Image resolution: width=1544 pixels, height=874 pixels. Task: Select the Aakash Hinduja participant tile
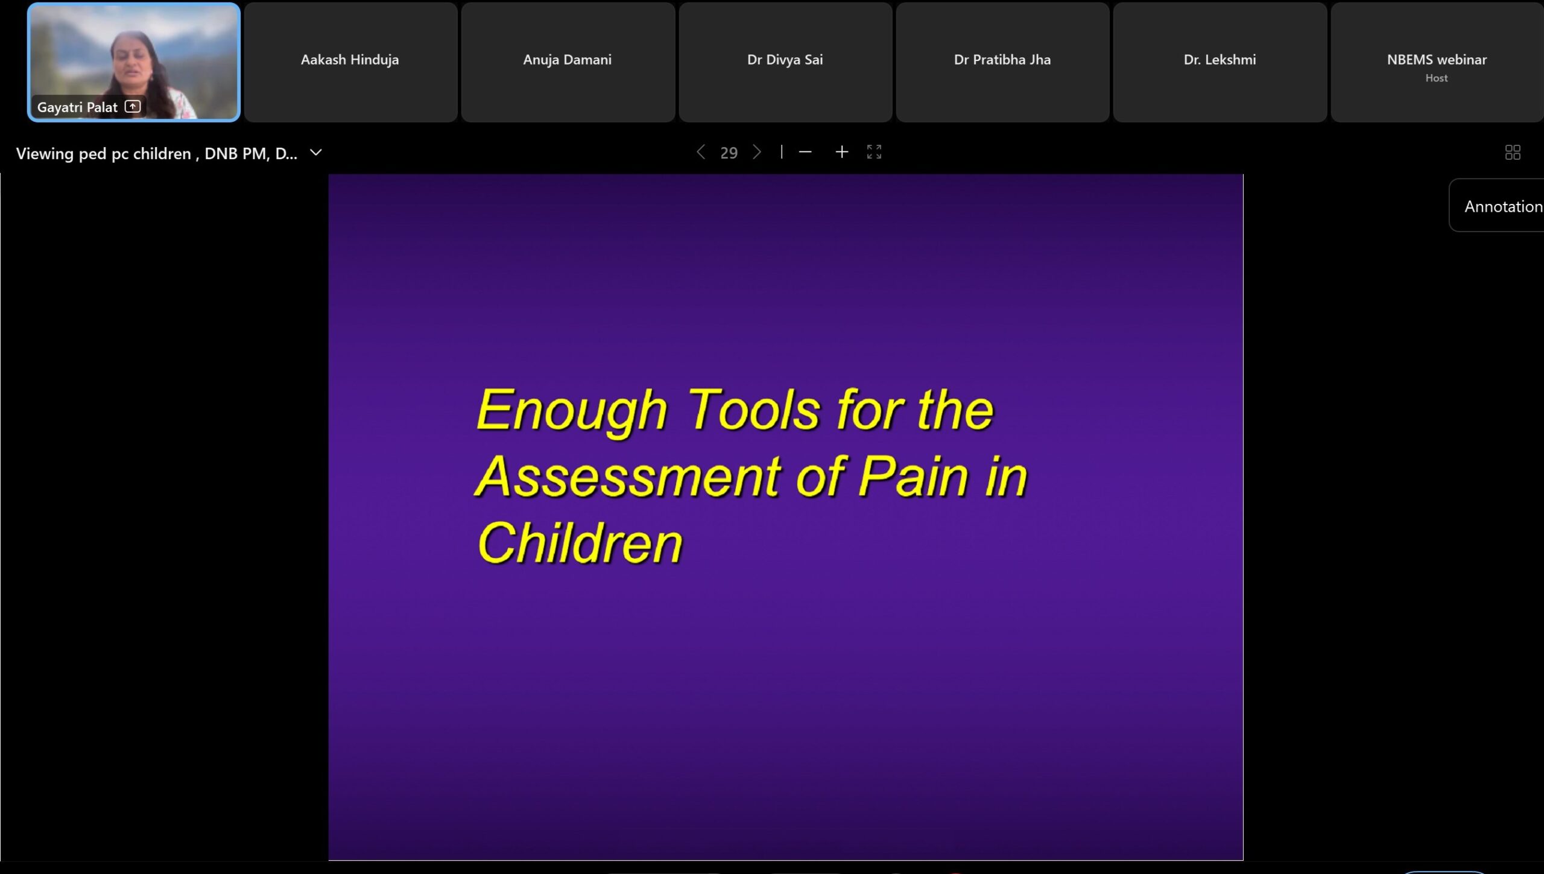[350, 60]
